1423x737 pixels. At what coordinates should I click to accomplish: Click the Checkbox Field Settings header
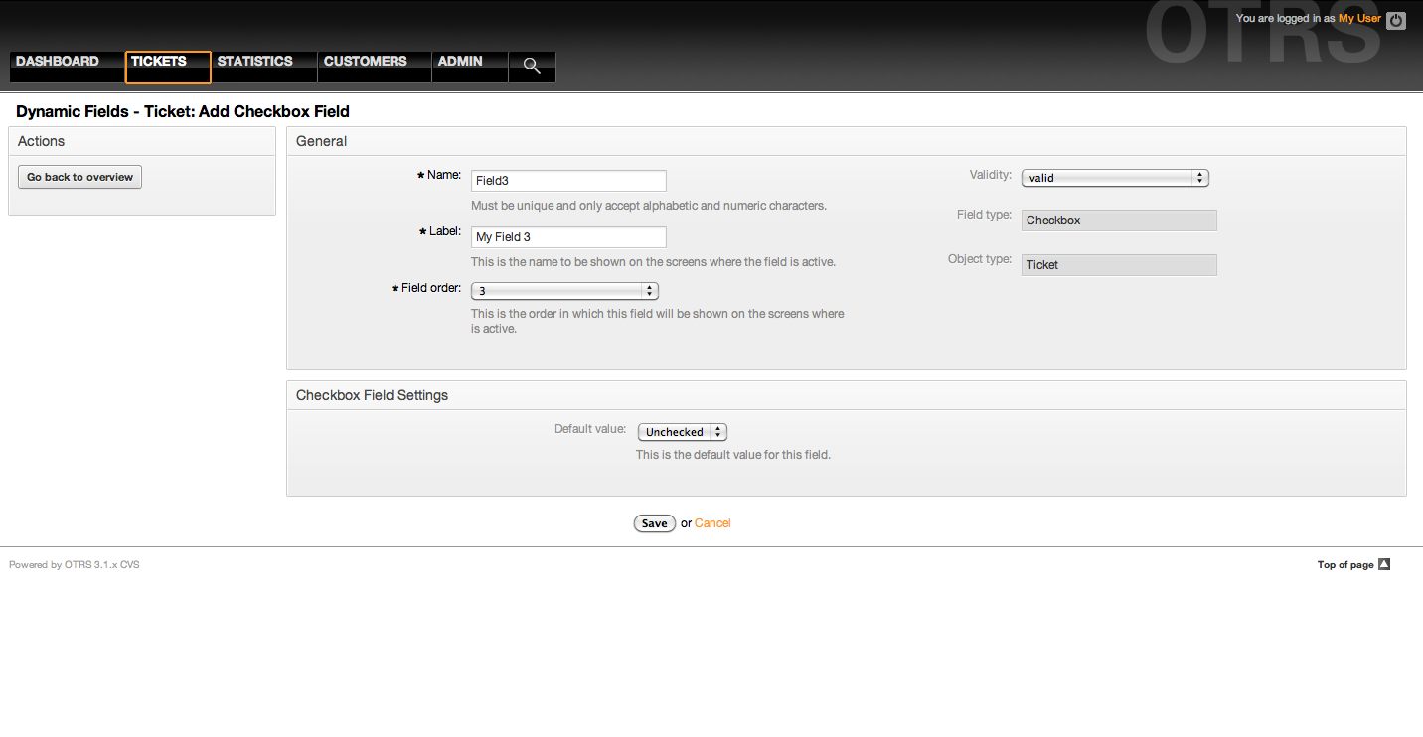tap(372, 395)
